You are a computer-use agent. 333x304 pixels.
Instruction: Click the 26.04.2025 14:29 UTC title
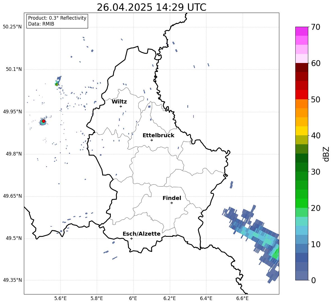coord(151,7)
